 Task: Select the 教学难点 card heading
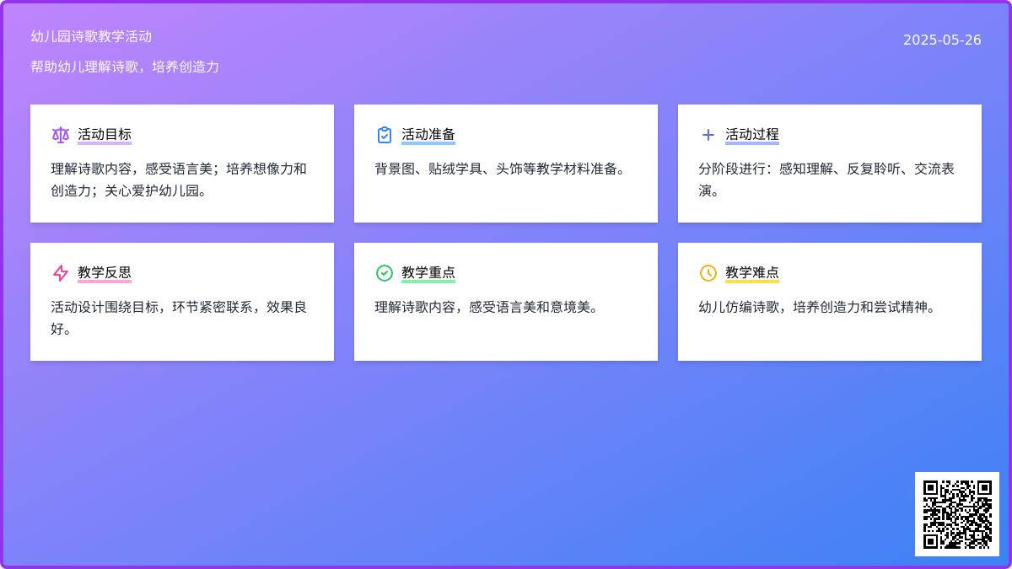click(x=752, y=273)
